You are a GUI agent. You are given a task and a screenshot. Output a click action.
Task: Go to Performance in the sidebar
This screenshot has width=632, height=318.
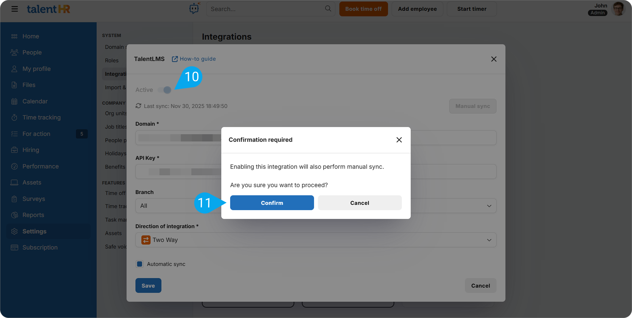(x=40, y=166)
